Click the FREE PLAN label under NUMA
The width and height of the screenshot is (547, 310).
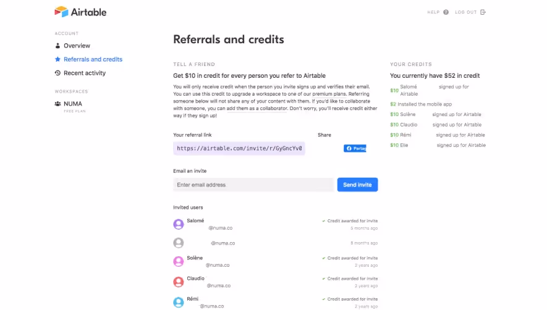click(x=75, y=111)
